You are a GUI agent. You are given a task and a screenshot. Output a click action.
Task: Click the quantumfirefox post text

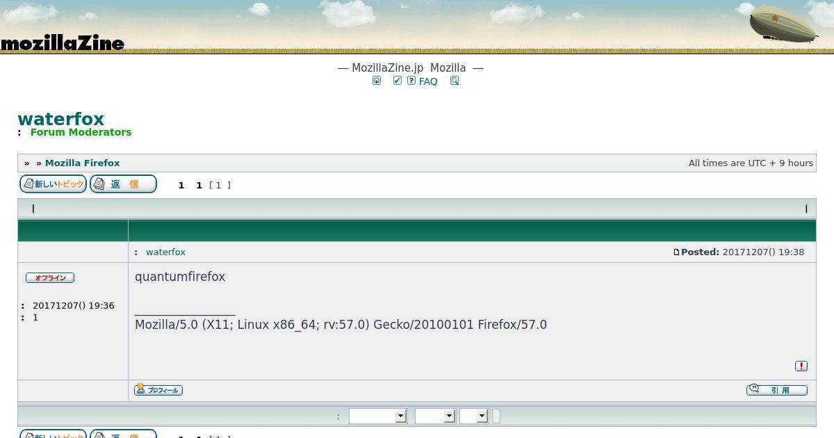180,277
